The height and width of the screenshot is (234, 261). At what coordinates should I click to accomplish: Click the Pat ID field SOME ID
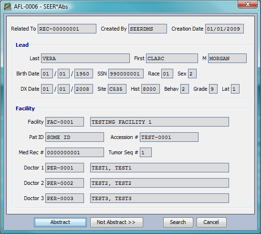(x=74, y=137)
